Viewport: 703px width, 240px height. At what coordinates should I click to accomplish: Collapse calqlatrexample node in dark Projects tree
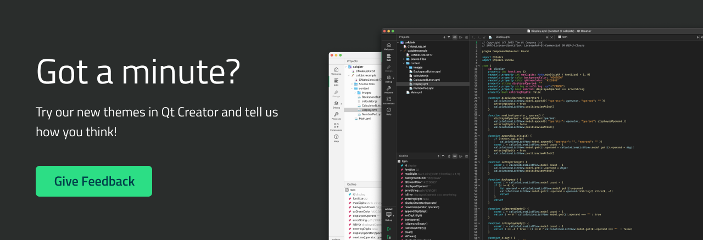pos(401,51)
